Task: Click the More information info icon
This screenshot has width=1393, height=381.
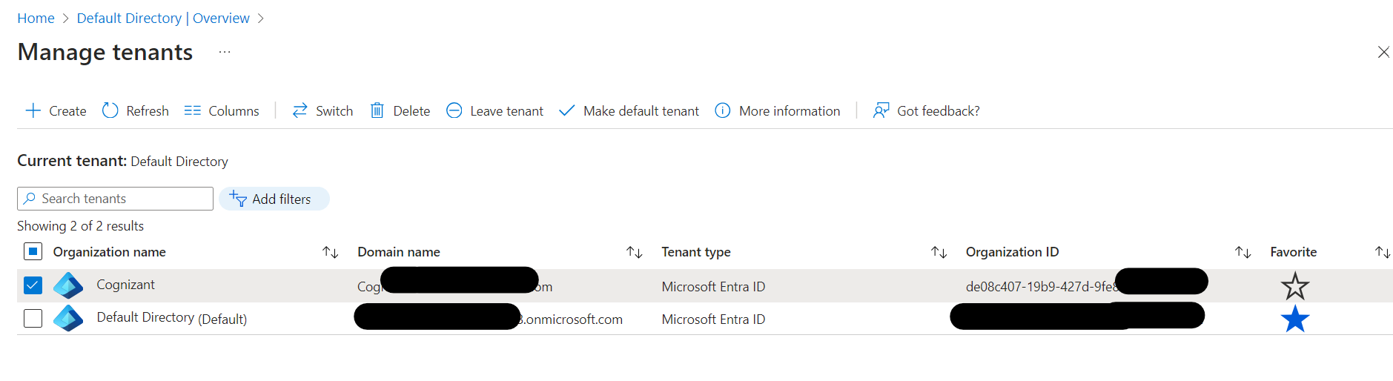Action: (x=722, y=110)
